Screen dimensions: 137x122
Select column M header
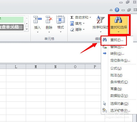click(36, 67)
